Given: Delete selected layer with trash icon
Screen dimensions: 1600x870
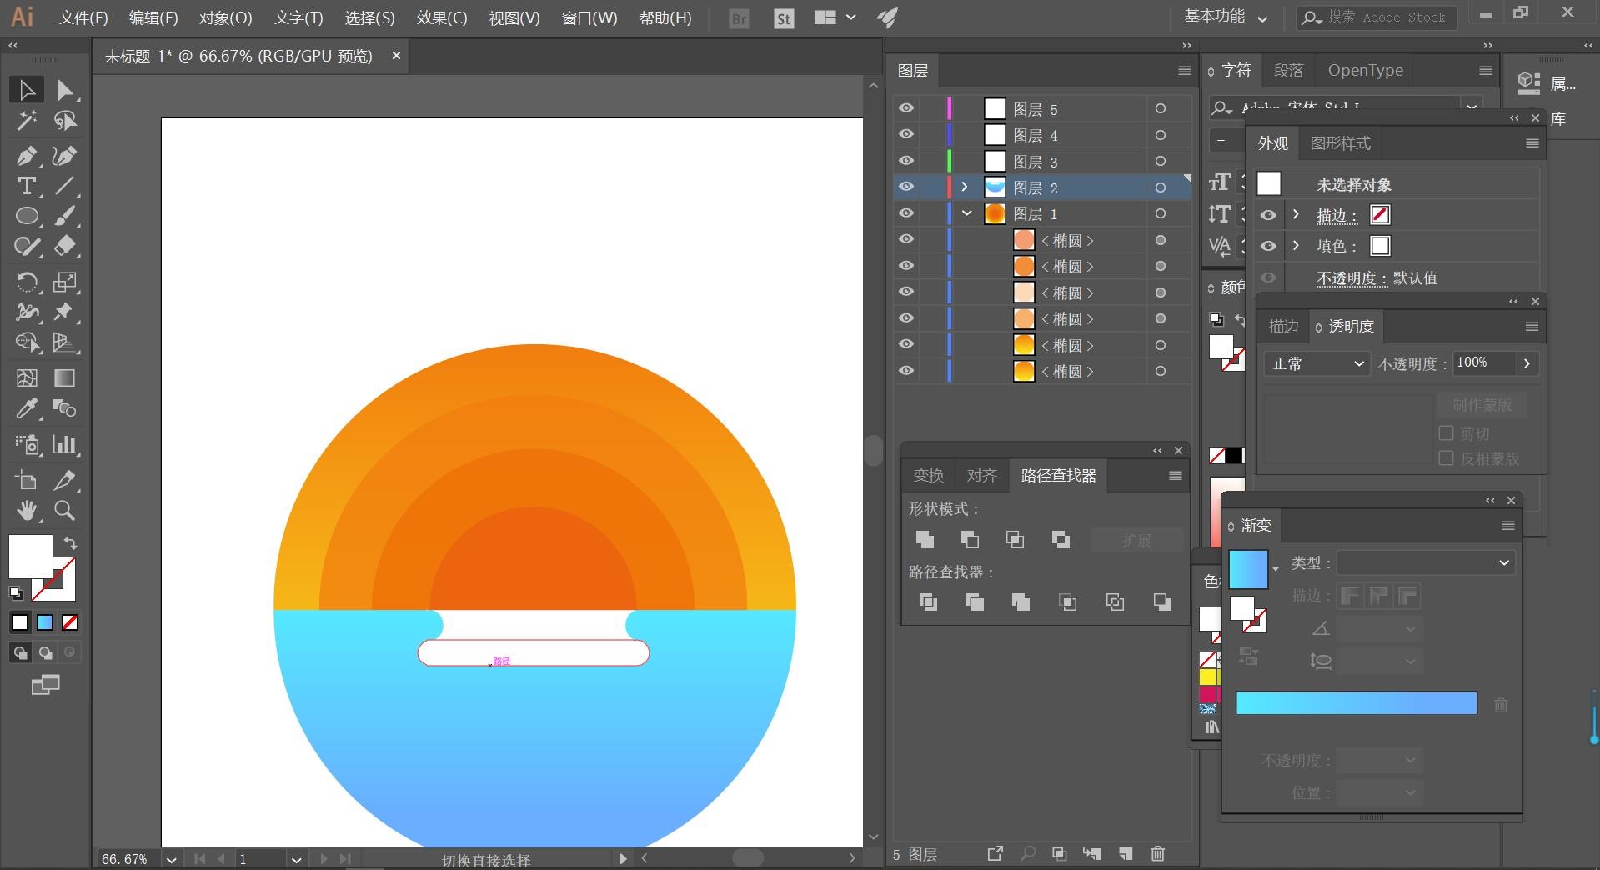Looking at the screenshot, I should click(1157, 853).
